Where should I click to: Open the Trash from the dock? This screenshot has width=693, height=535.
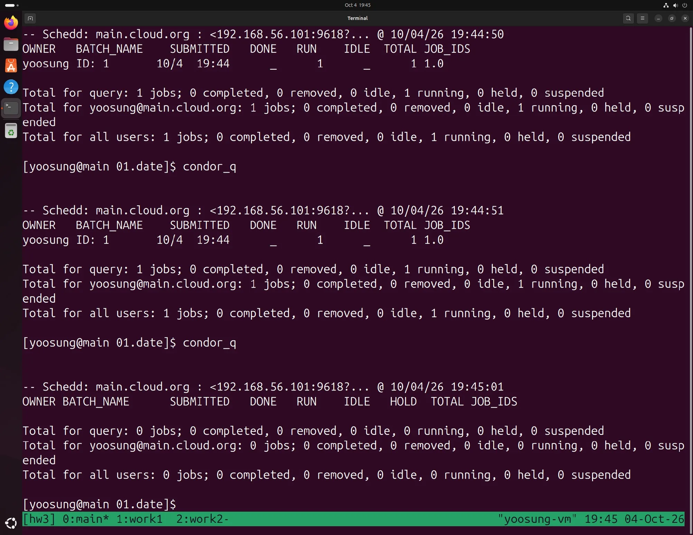click(11, 131)
